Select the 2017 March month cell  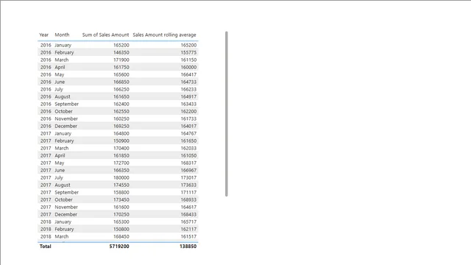(x=62, y=148)
